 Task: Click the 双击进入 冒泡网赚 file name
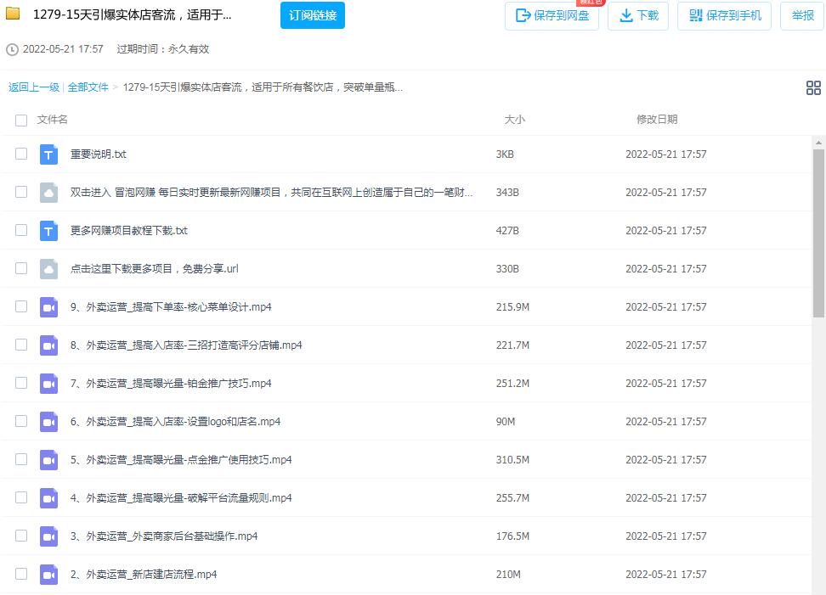pyautogui.click(x=271, y=193)
